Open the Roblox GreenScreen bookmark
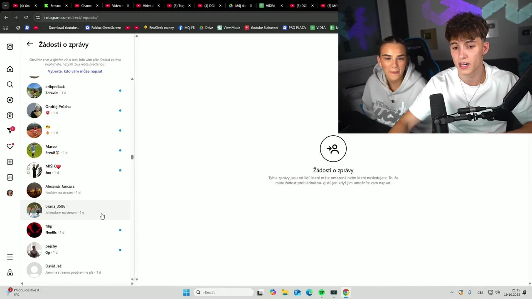 coord(103,28)
